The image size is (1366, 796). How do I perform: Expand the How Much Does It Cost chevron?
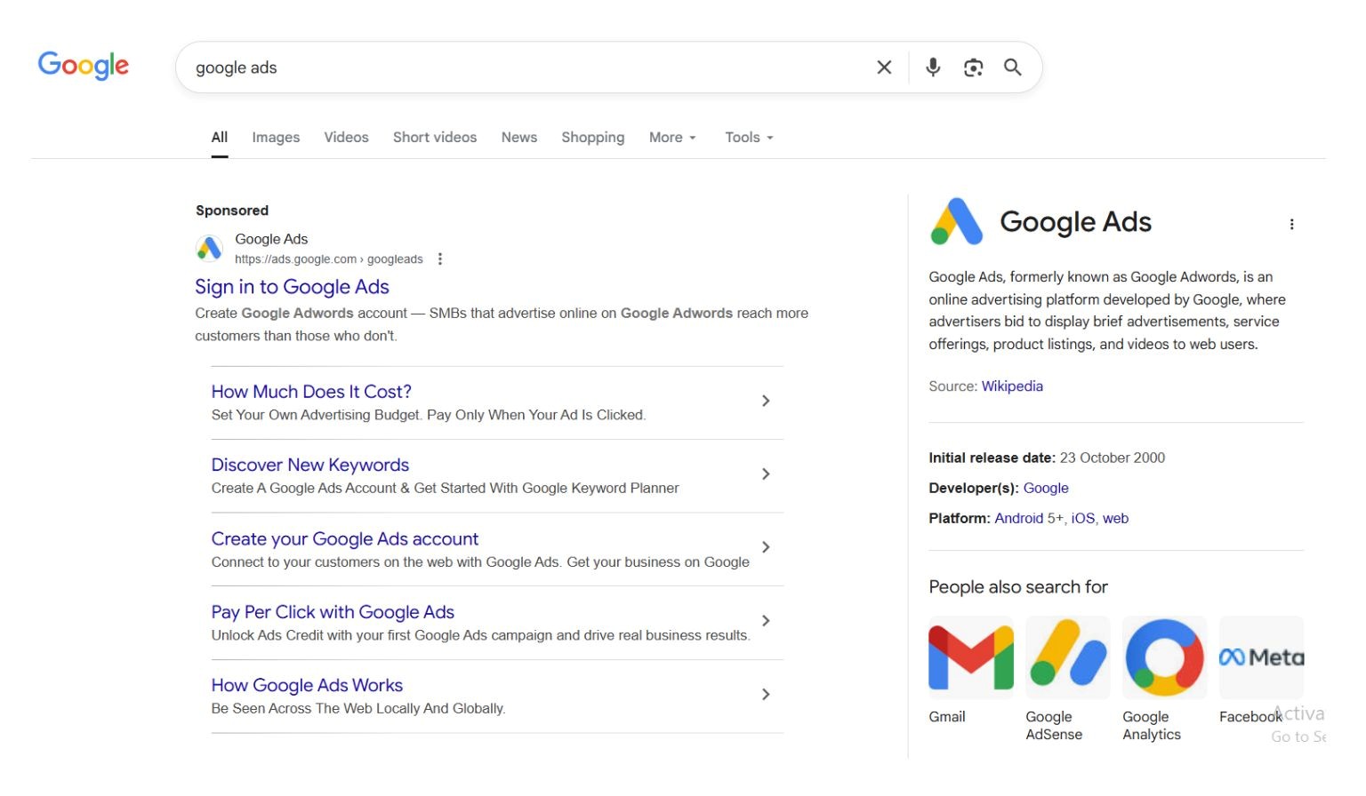766,401
